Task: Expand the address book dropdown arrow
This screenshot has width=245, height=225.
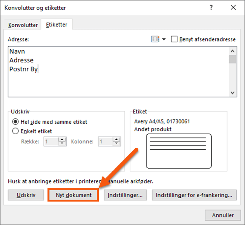Action: click(164, 40)
